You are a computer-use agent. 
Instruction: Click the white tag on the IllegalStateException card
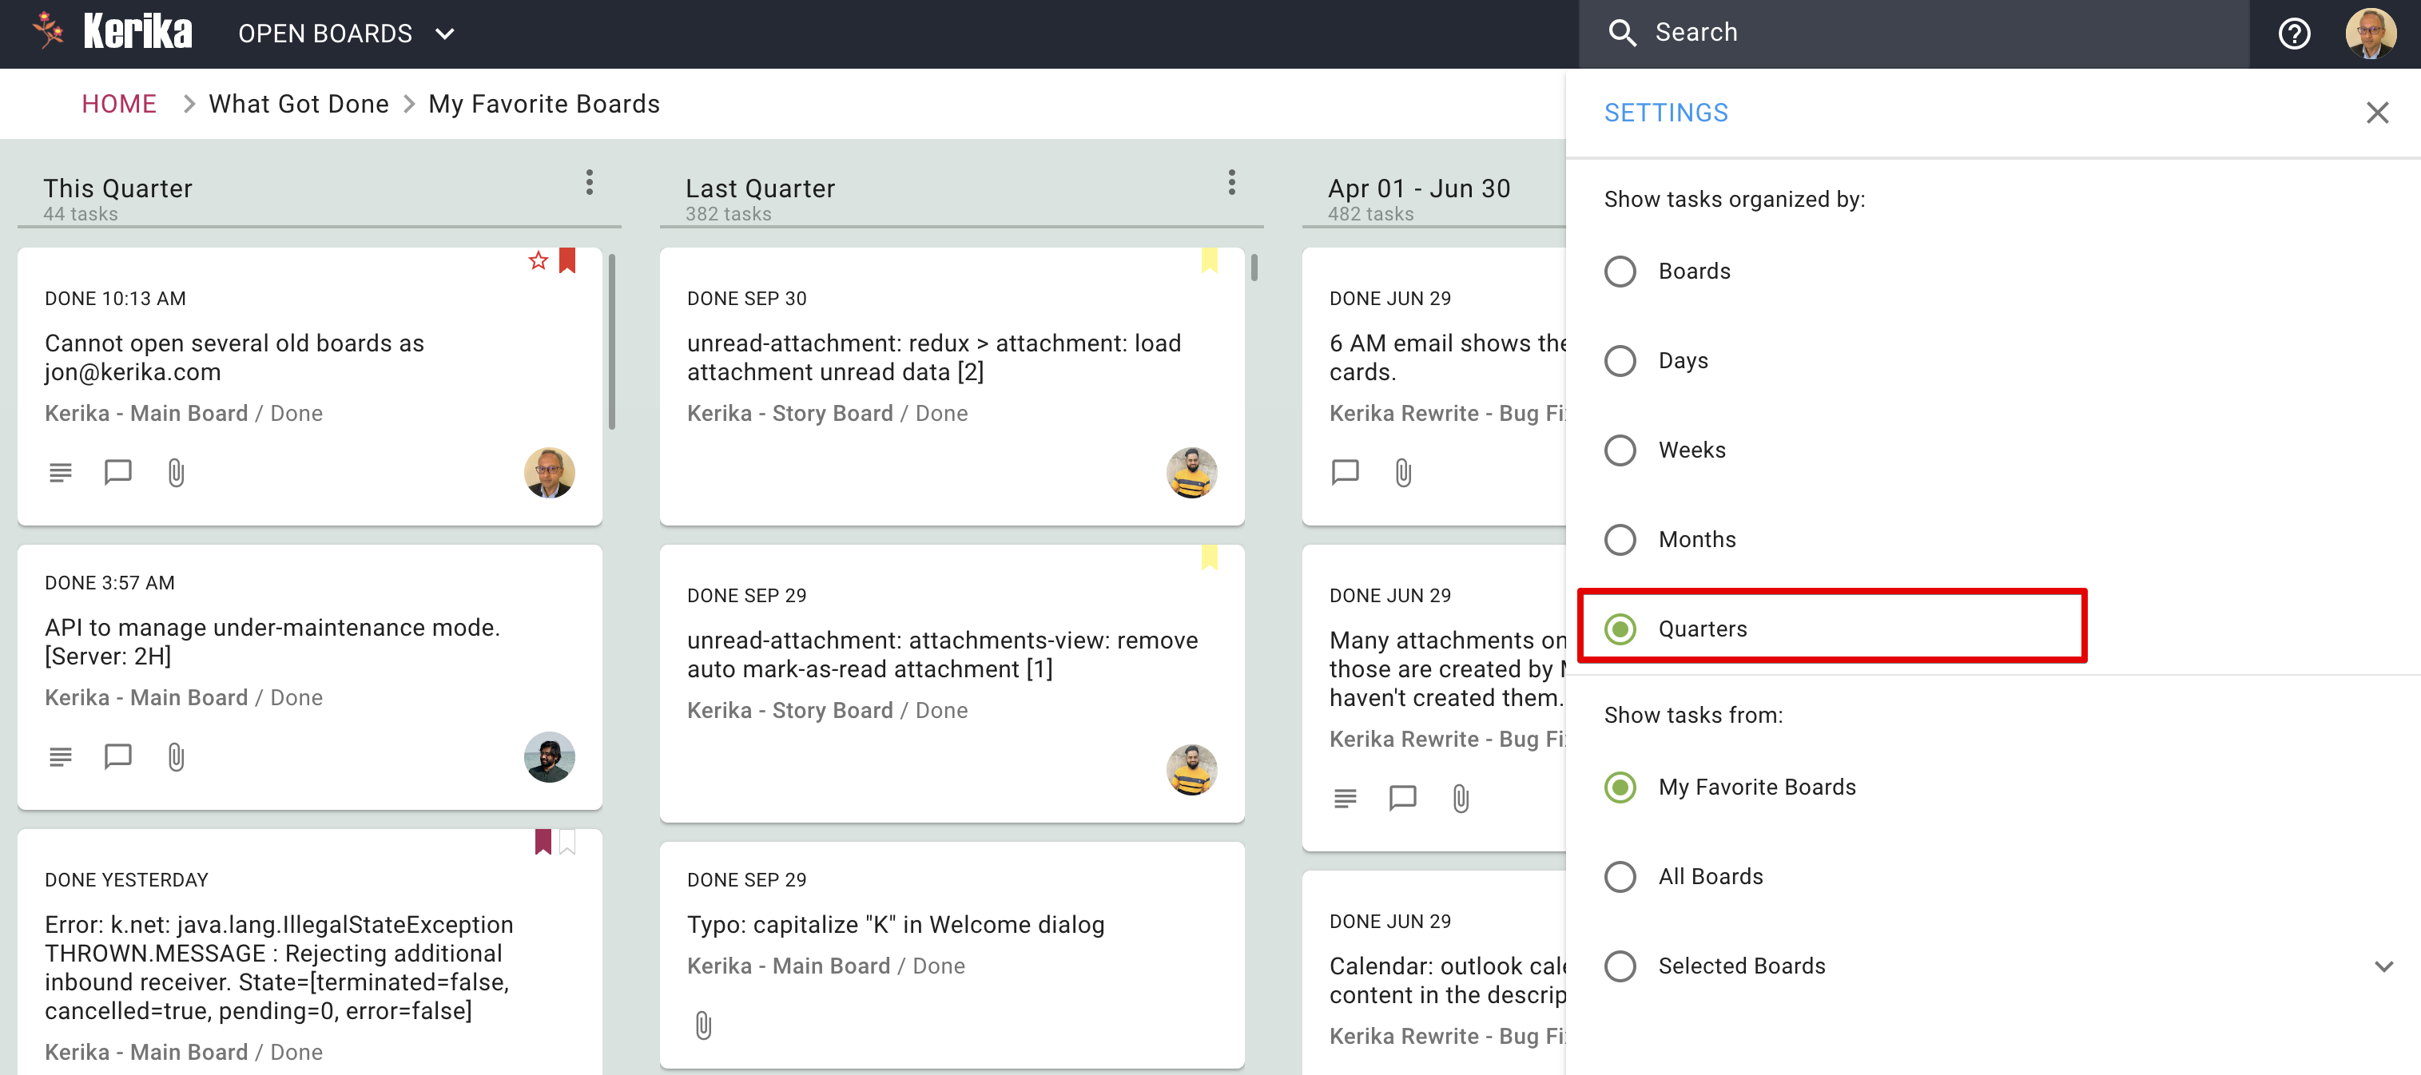566,842
